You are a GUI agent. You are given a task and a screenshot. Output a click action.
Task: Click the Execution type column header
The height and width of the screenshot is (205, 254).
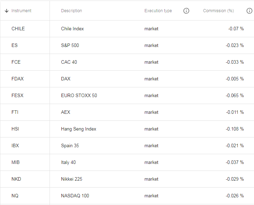tap(158, 11)
